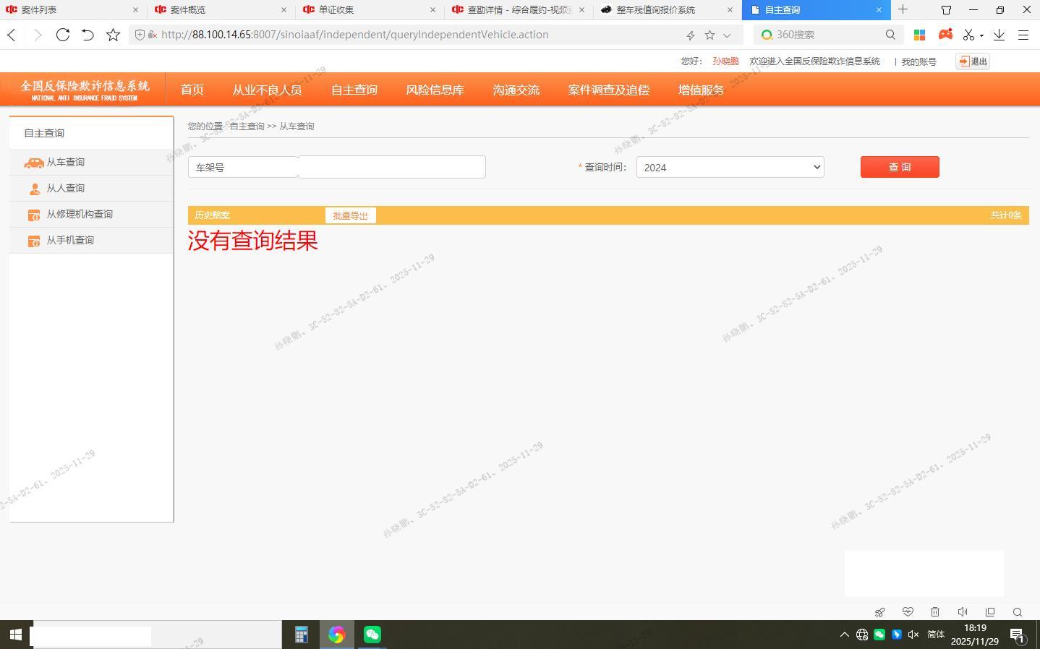Click the 车架号 input field

[x=391, y=167]
